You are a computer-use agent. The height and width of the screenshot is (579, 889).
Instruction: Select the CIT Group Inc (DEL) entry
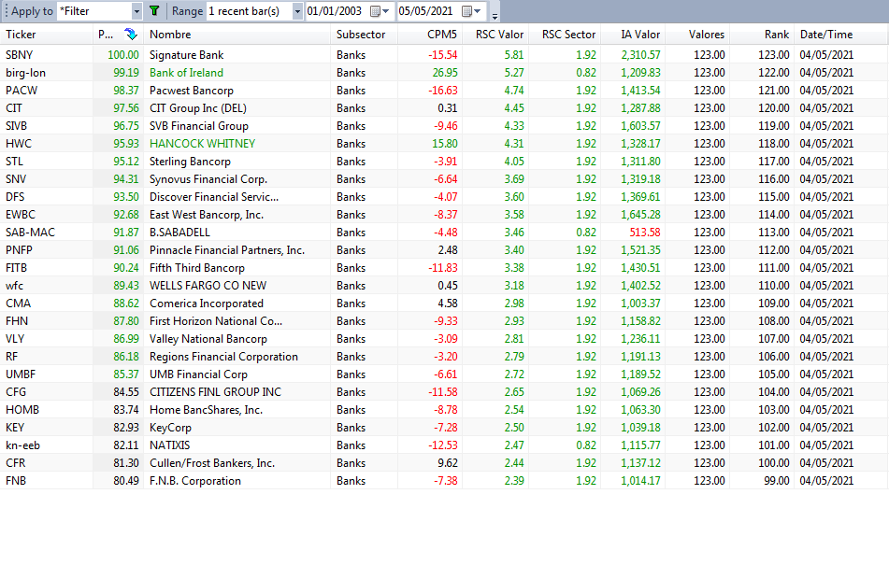click(x=198, y=108)
